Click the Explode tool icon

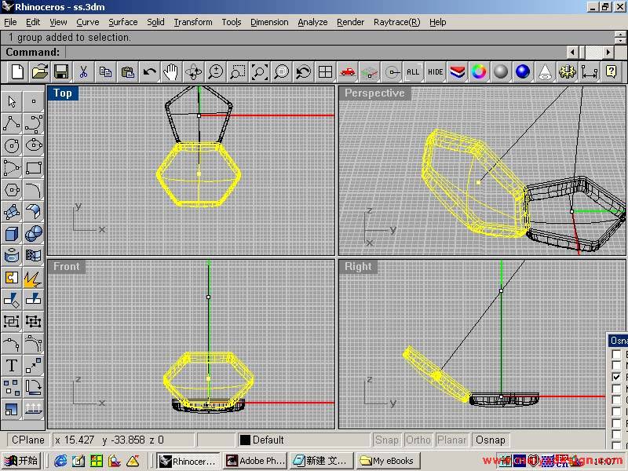pos(33,278)
